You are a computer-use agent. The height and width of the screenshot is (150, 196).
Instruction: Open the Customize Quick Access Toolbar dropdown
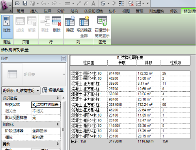(x=148, y=3)
